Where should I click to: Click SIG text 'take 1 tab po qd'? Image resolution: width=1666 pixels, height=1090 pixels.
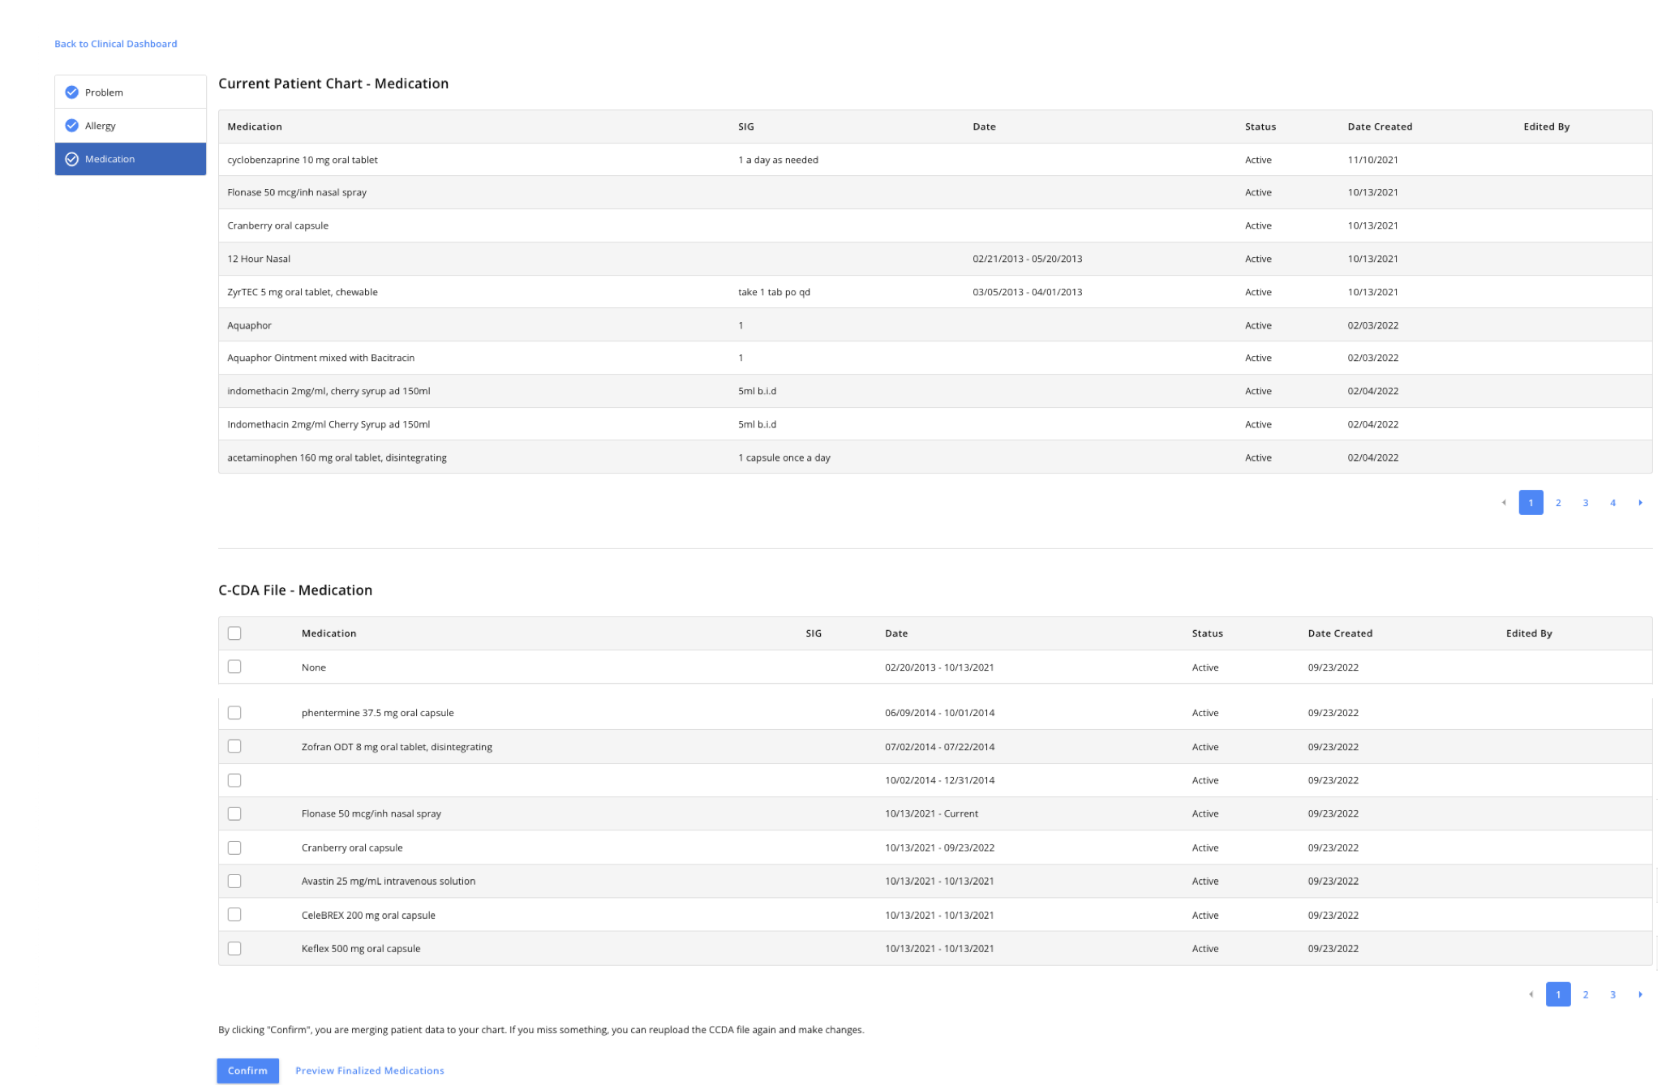point(774,292)
